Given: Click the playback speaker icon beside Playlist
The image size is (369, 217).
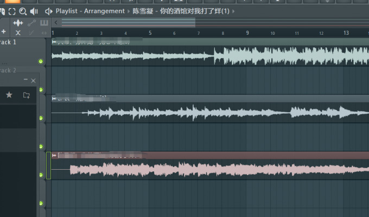Looking at the screenshot, I should coord(48,11).
